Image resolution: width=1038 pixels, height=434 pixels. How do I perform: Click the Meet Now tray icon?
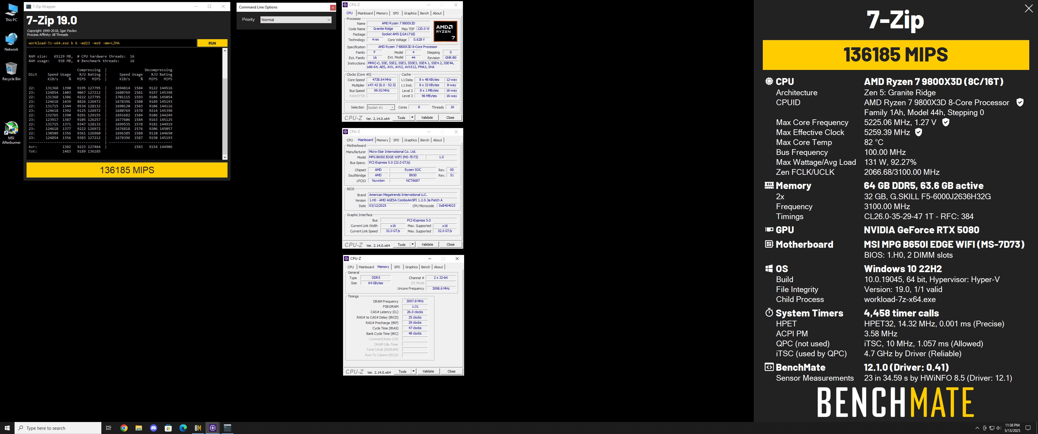(984, 428)
